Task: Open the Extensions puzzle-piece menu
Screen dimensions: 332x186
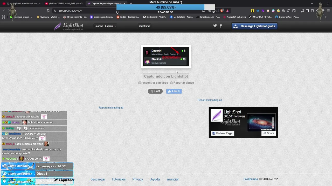Action: (289, 11)
